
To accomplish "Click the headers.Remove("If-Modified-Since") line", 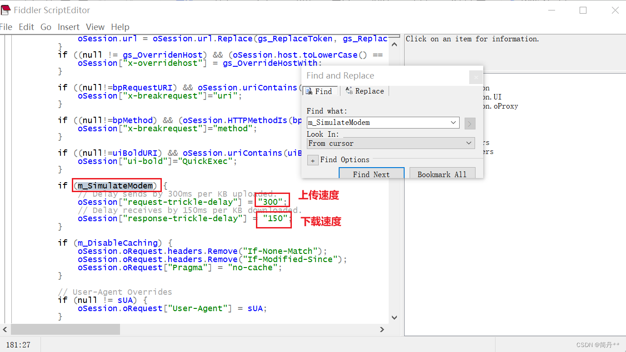I will click(x=212, y=259).
